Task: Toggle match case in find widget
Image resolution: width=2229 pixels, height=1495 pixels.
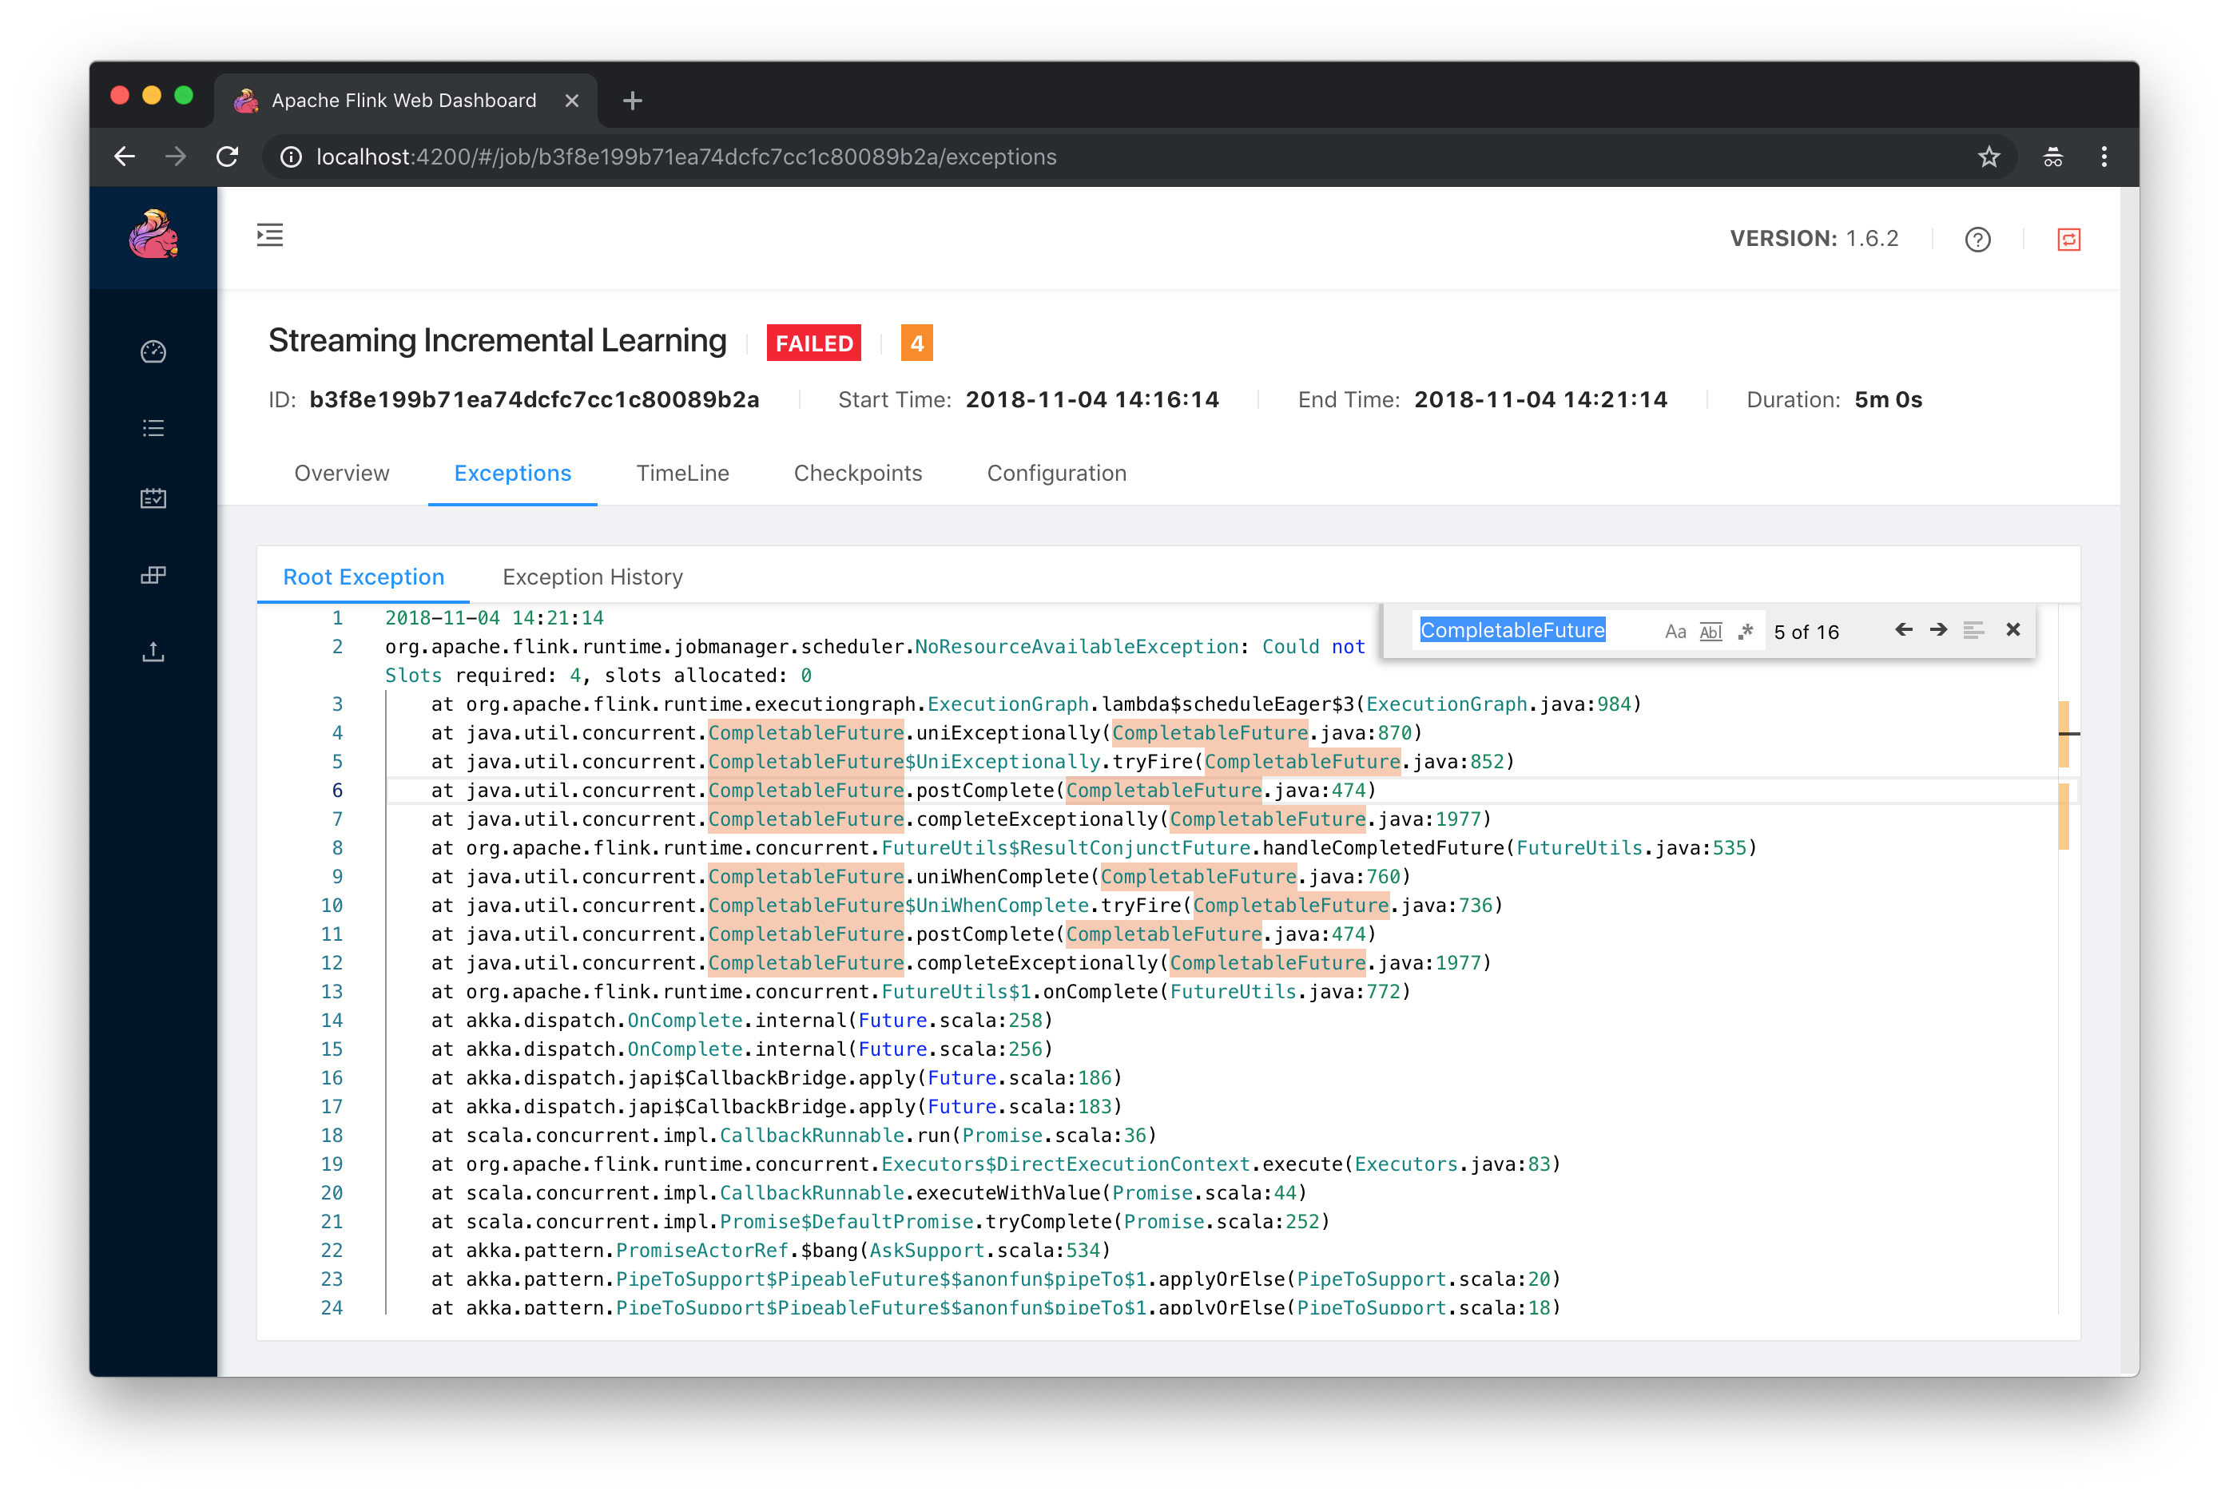Action: 1675,631
